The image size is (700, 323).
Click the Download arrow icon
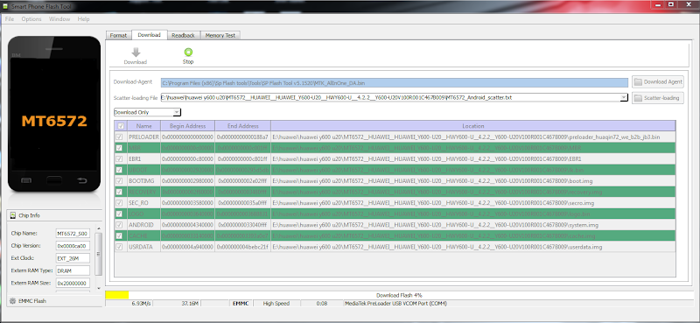pyautogui.click(x=136, y=53)
